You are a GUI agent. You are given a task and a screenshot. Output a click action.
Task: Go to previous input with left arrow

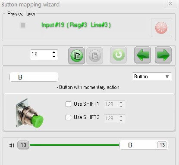(142, 55)
